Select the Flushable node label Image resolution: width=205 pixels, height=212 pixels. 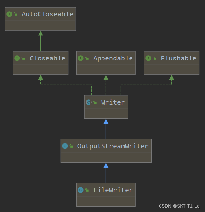coord(178,58)
